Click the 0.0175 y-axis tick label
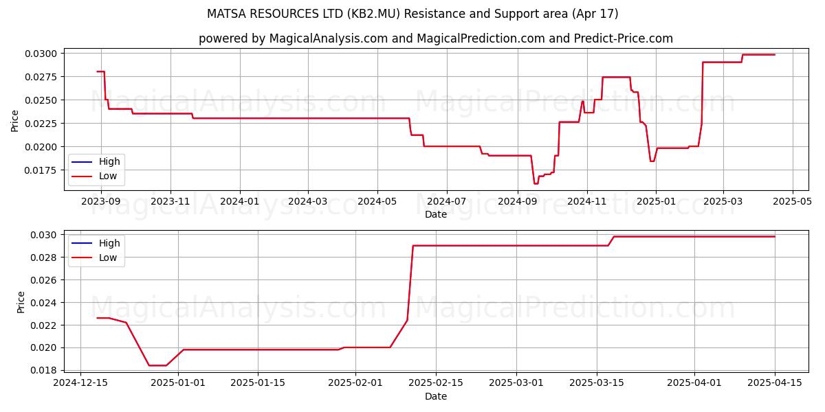The height and width of the screenshot is (412, 825). [x=42, y=170]
